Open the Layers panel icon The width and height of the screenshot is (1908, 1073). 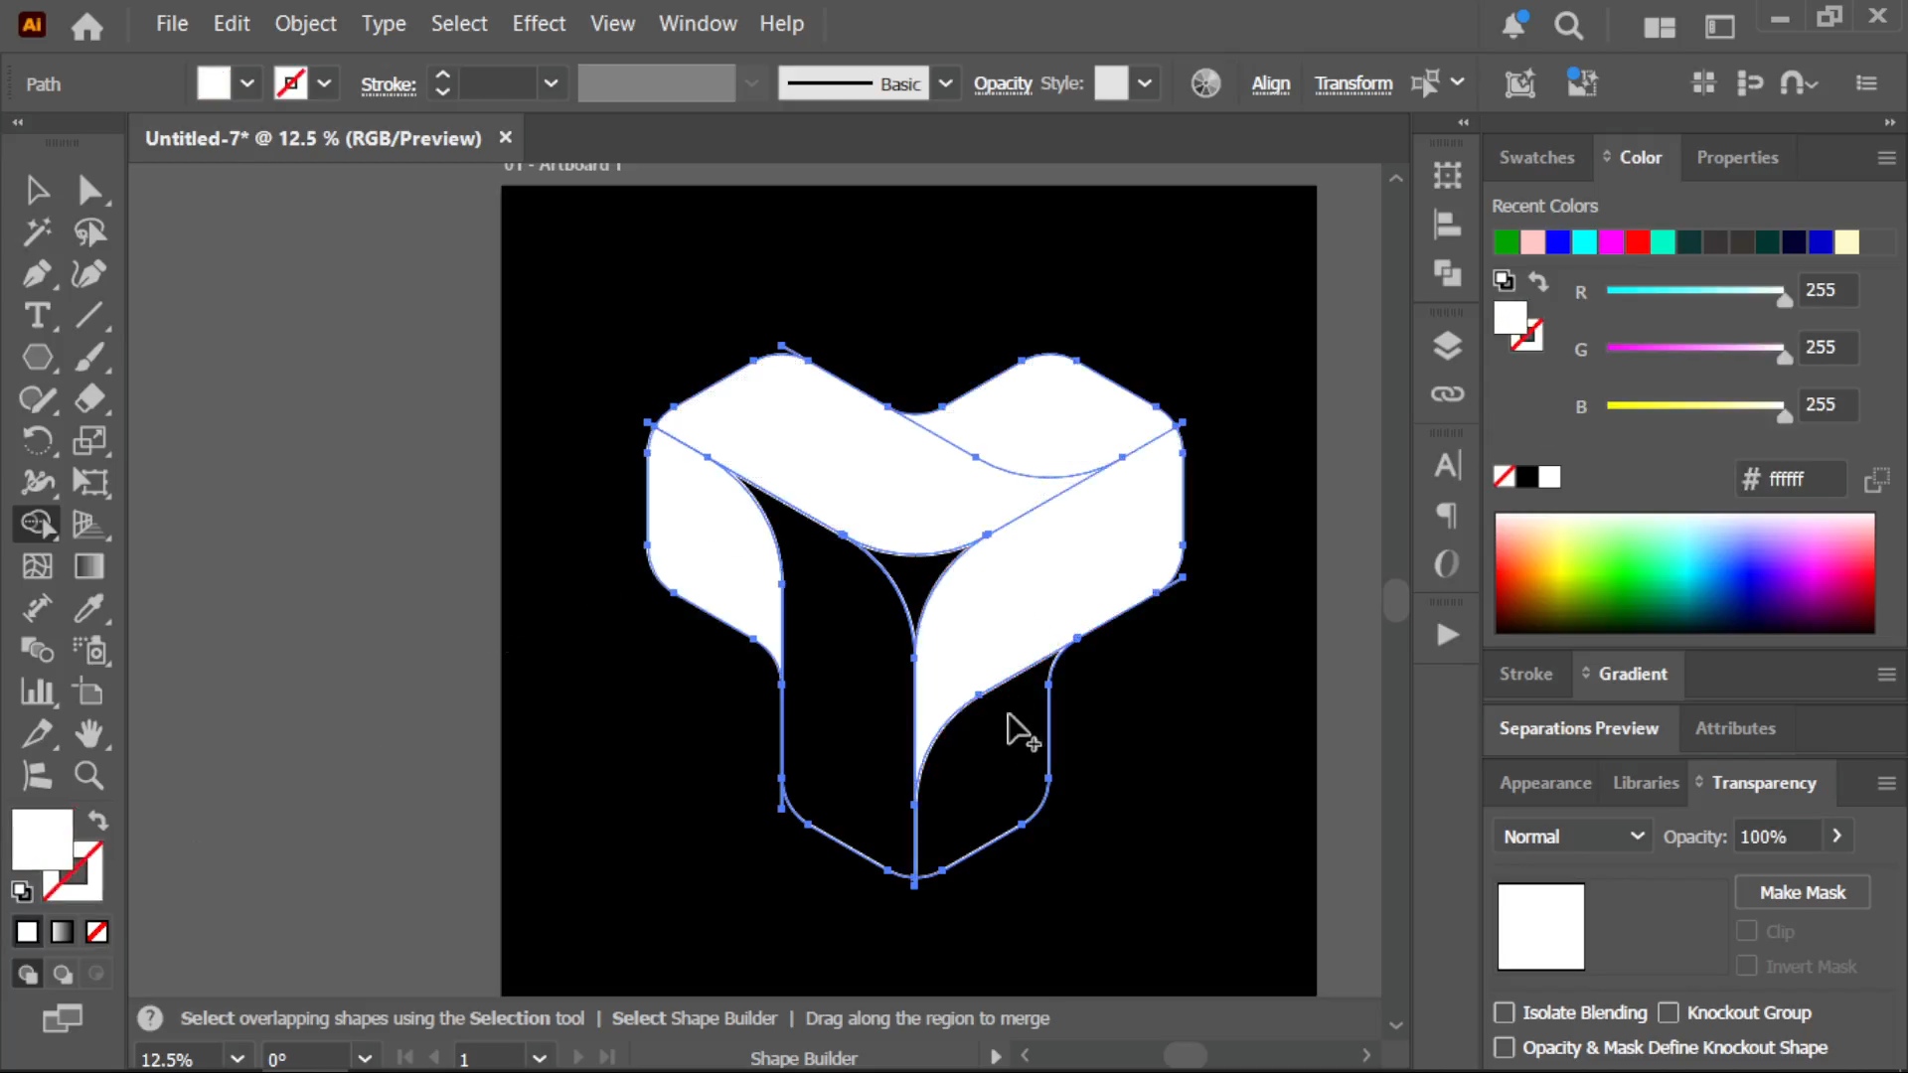[x=1447, y=346]
